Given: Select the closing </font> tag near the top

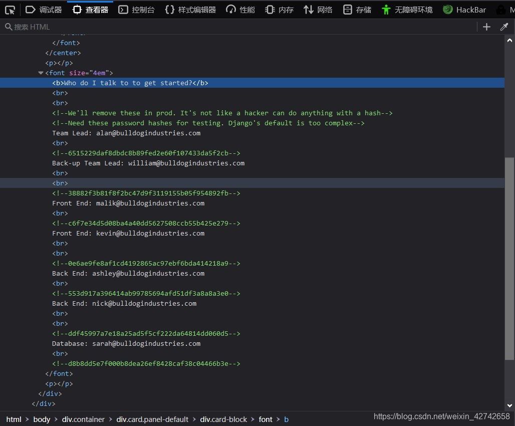Looking at the screenshot, I should click(66, 43).
